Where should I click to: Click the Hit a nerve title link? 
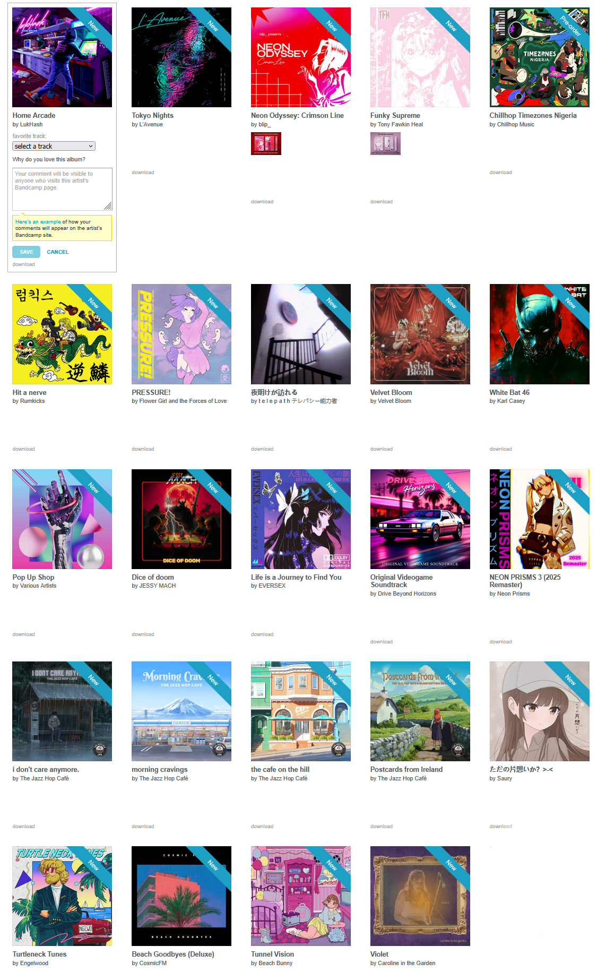(30, 392)
